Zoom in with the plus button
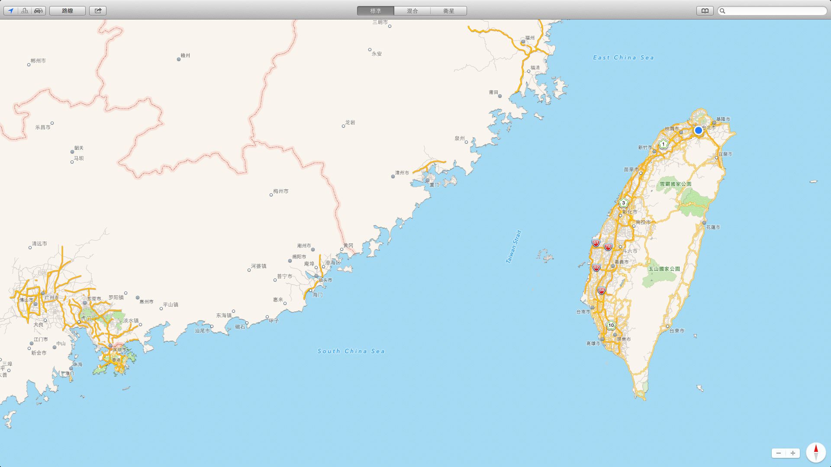The image size is (831, 467). pos(793,453)
